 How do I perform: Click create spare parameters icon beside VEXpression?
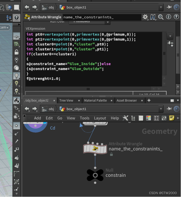[171, 44]
